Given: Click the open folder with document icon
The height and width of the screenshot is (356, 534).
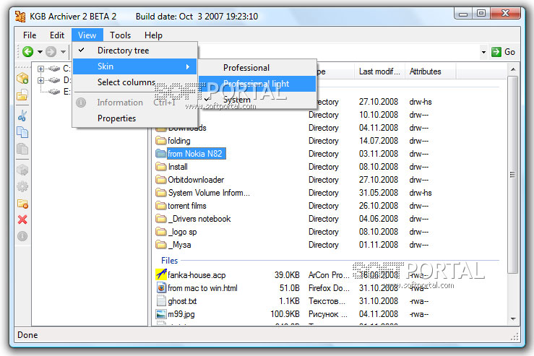Looking at the screenshot, I should (x=22, y=95).
